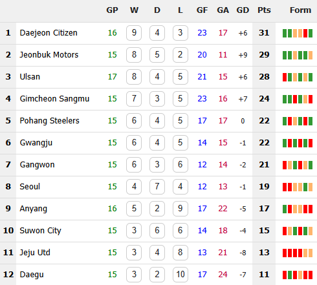Click Gwangju wins box showing 6
Screen dimensions: 317x285
pos(134,143)
